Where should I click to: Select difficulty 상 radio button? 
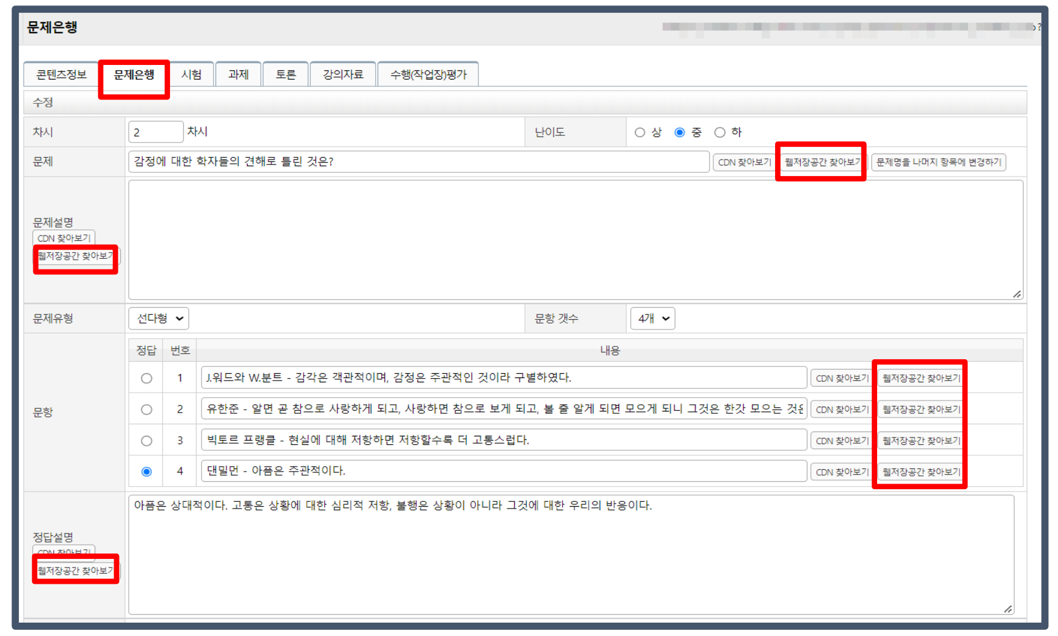click(640, 132)
